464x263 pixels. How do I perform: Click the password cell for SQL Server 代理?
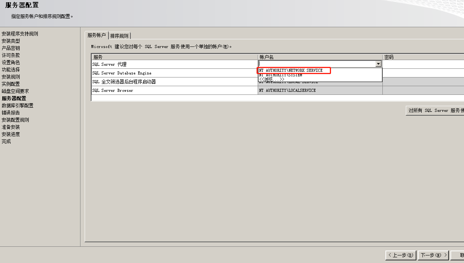(x=423, y=64)
